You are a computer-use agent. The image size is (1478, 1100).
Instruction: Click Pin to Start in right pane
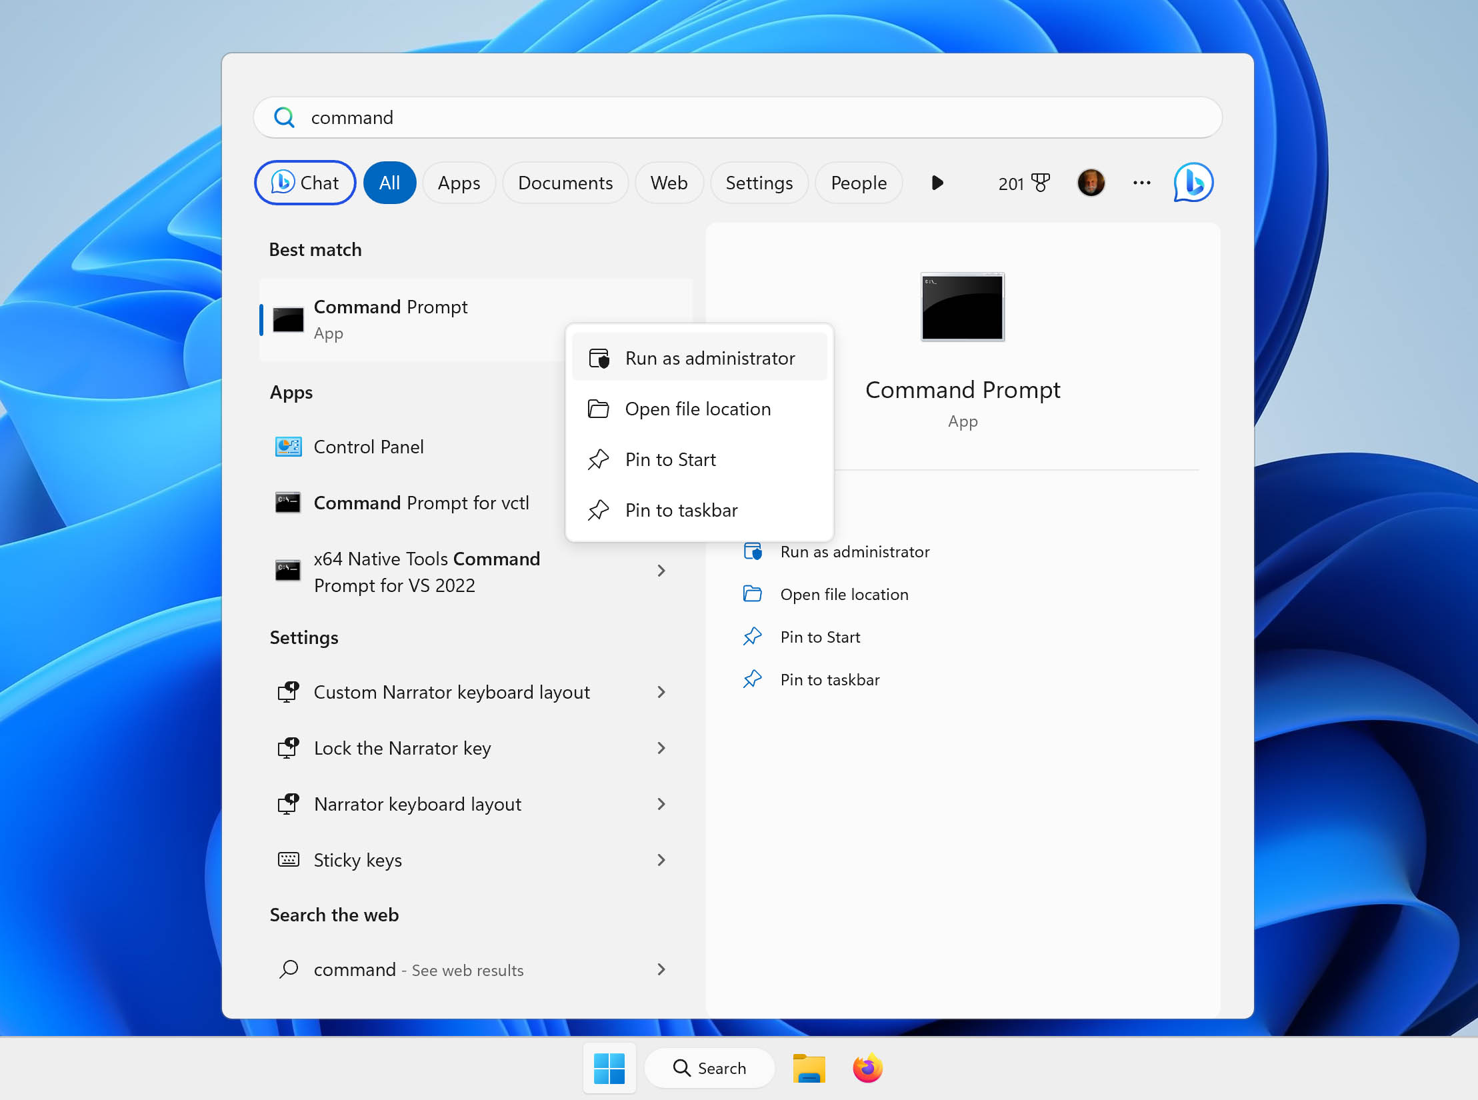[820, 637]
